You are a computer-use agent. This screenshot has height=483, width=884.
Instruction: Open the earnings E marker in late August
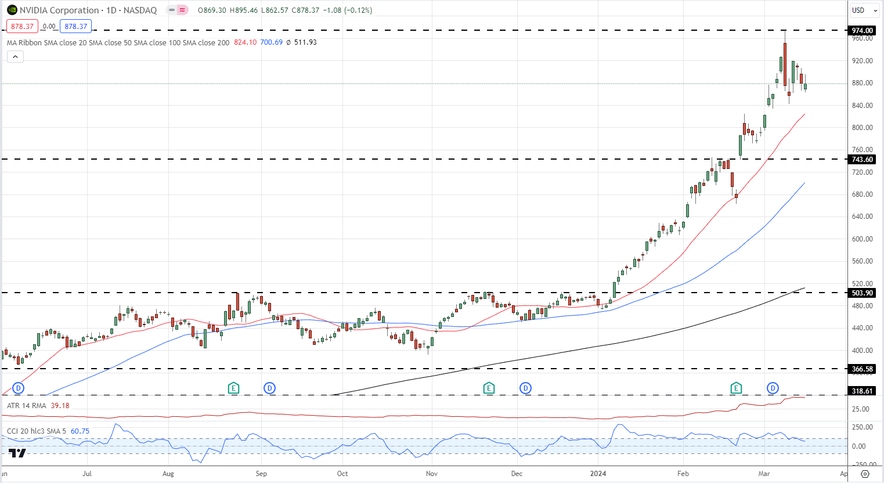(233, 388)
